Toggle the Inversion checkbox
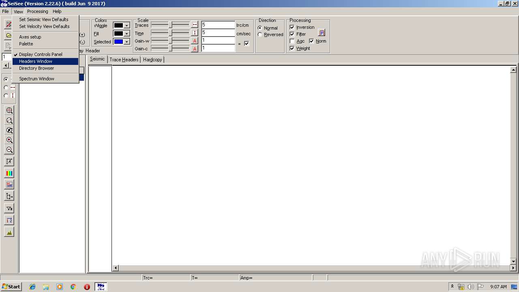 click(x=292, y=27)
